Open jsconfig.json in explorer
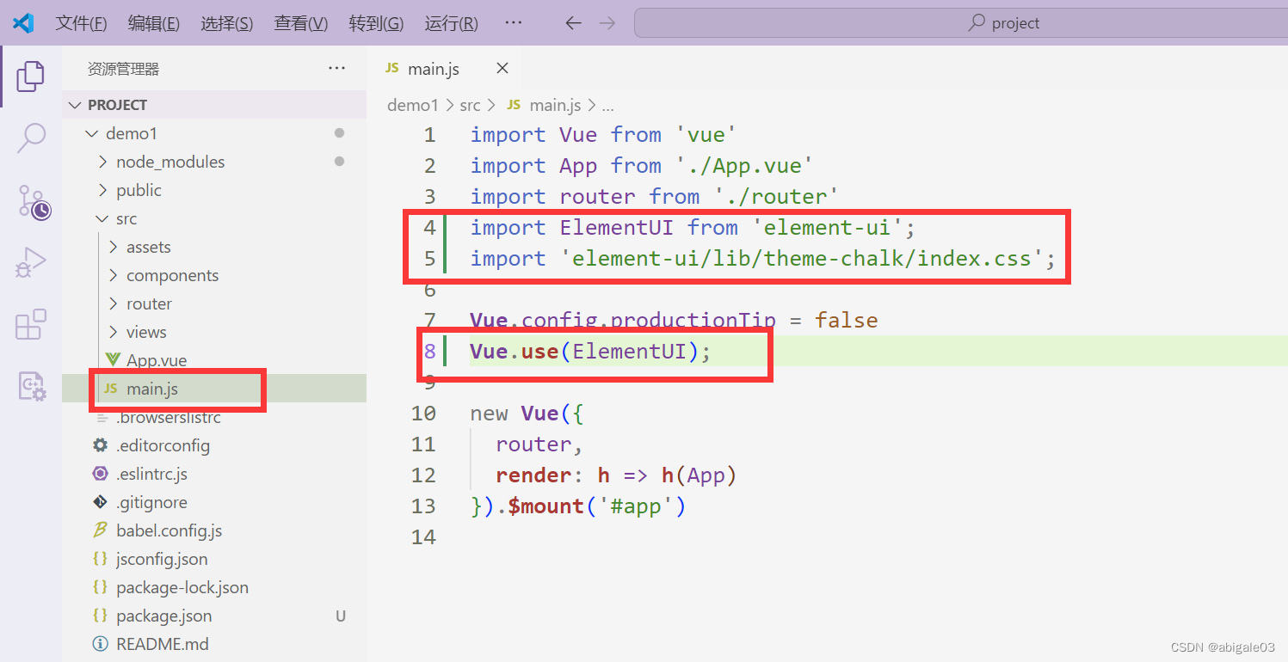This screenshot has width=1288, height=662. (x=214, y=559)
